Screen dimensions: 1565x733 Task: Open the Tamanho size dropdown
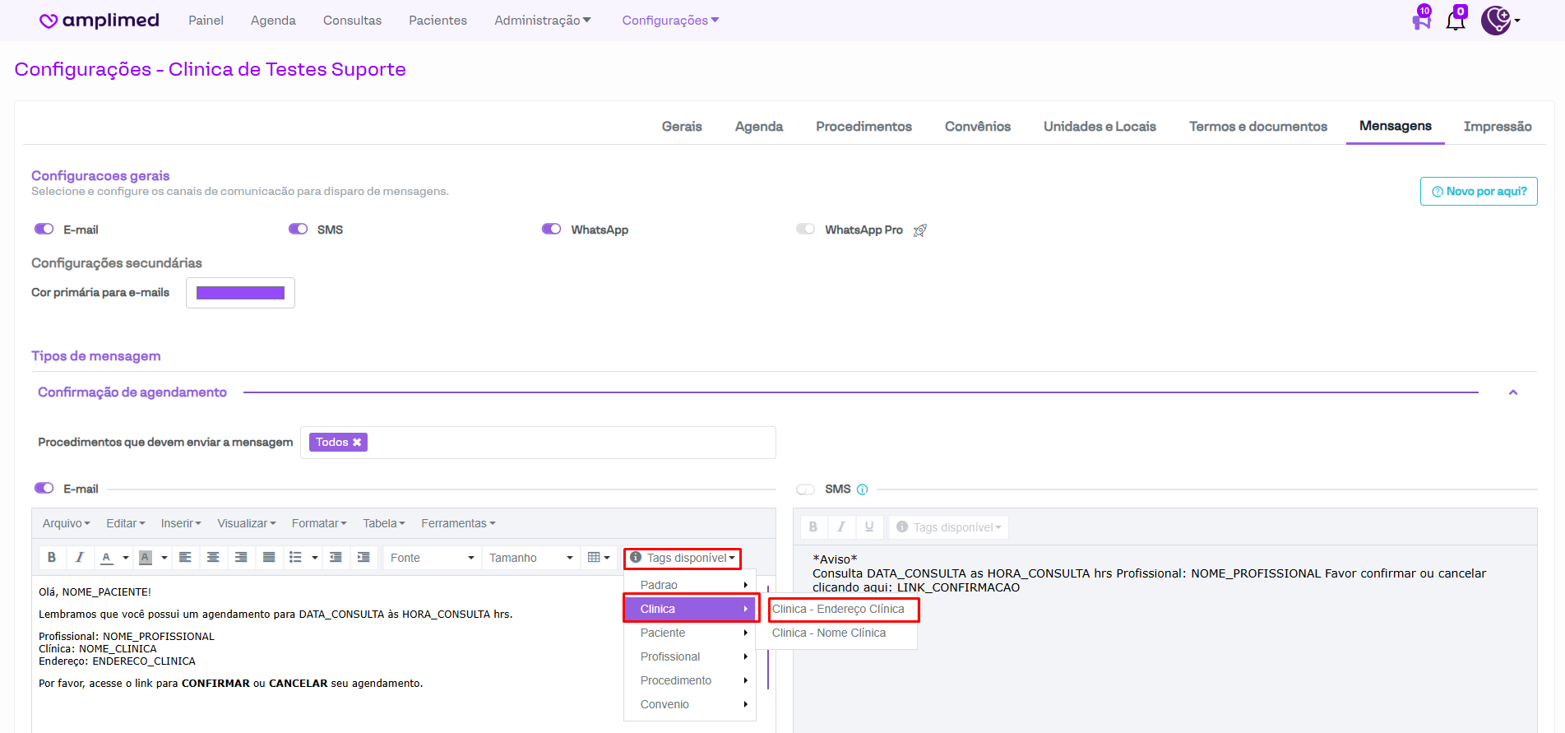click(x=530, y=558)
